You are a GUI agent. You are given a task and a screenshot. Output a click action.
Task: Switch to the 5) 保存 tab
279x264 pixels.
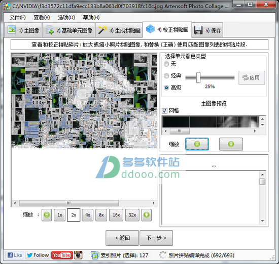click(x=207, y=30)
